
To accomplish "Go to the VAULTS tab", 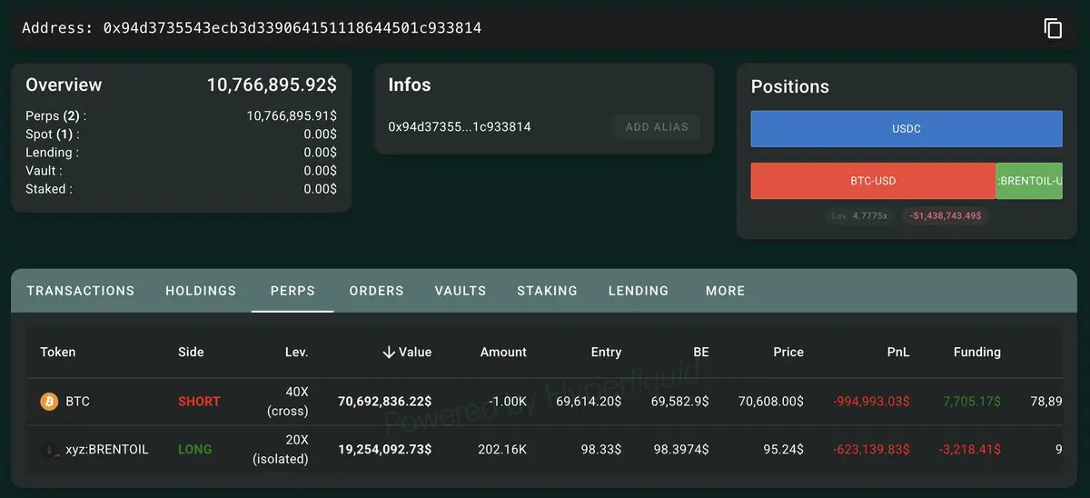I will click(461, 291).
